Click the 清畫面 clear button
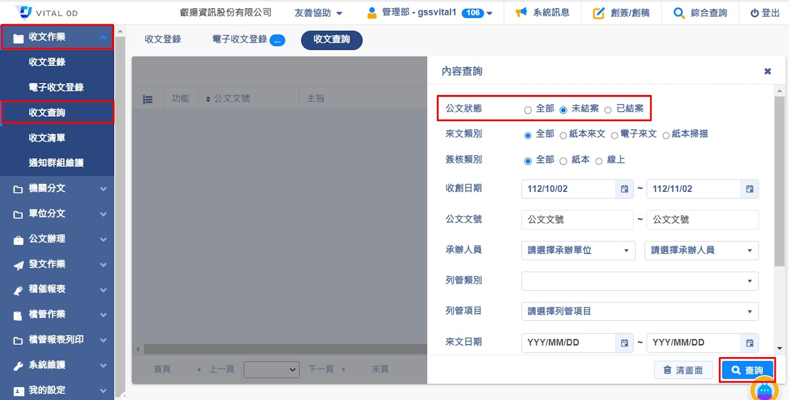 pos(683,370)
